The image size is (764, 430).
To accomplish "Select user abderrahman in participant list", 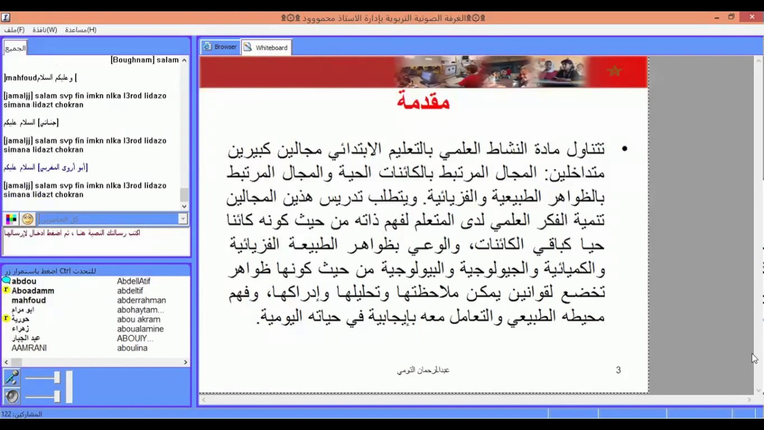I will point(141,300).
